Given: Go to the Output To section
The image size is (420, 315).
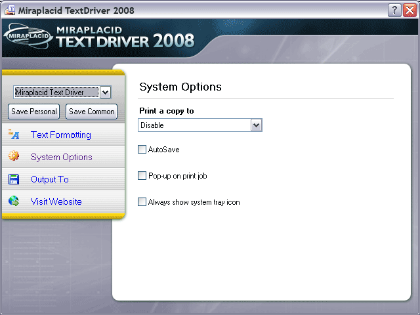Looking at the screenshot, I should (x=50, y=179).
